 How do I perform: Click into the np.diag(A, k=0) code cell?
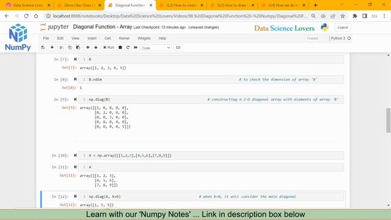tap(211, 197)
